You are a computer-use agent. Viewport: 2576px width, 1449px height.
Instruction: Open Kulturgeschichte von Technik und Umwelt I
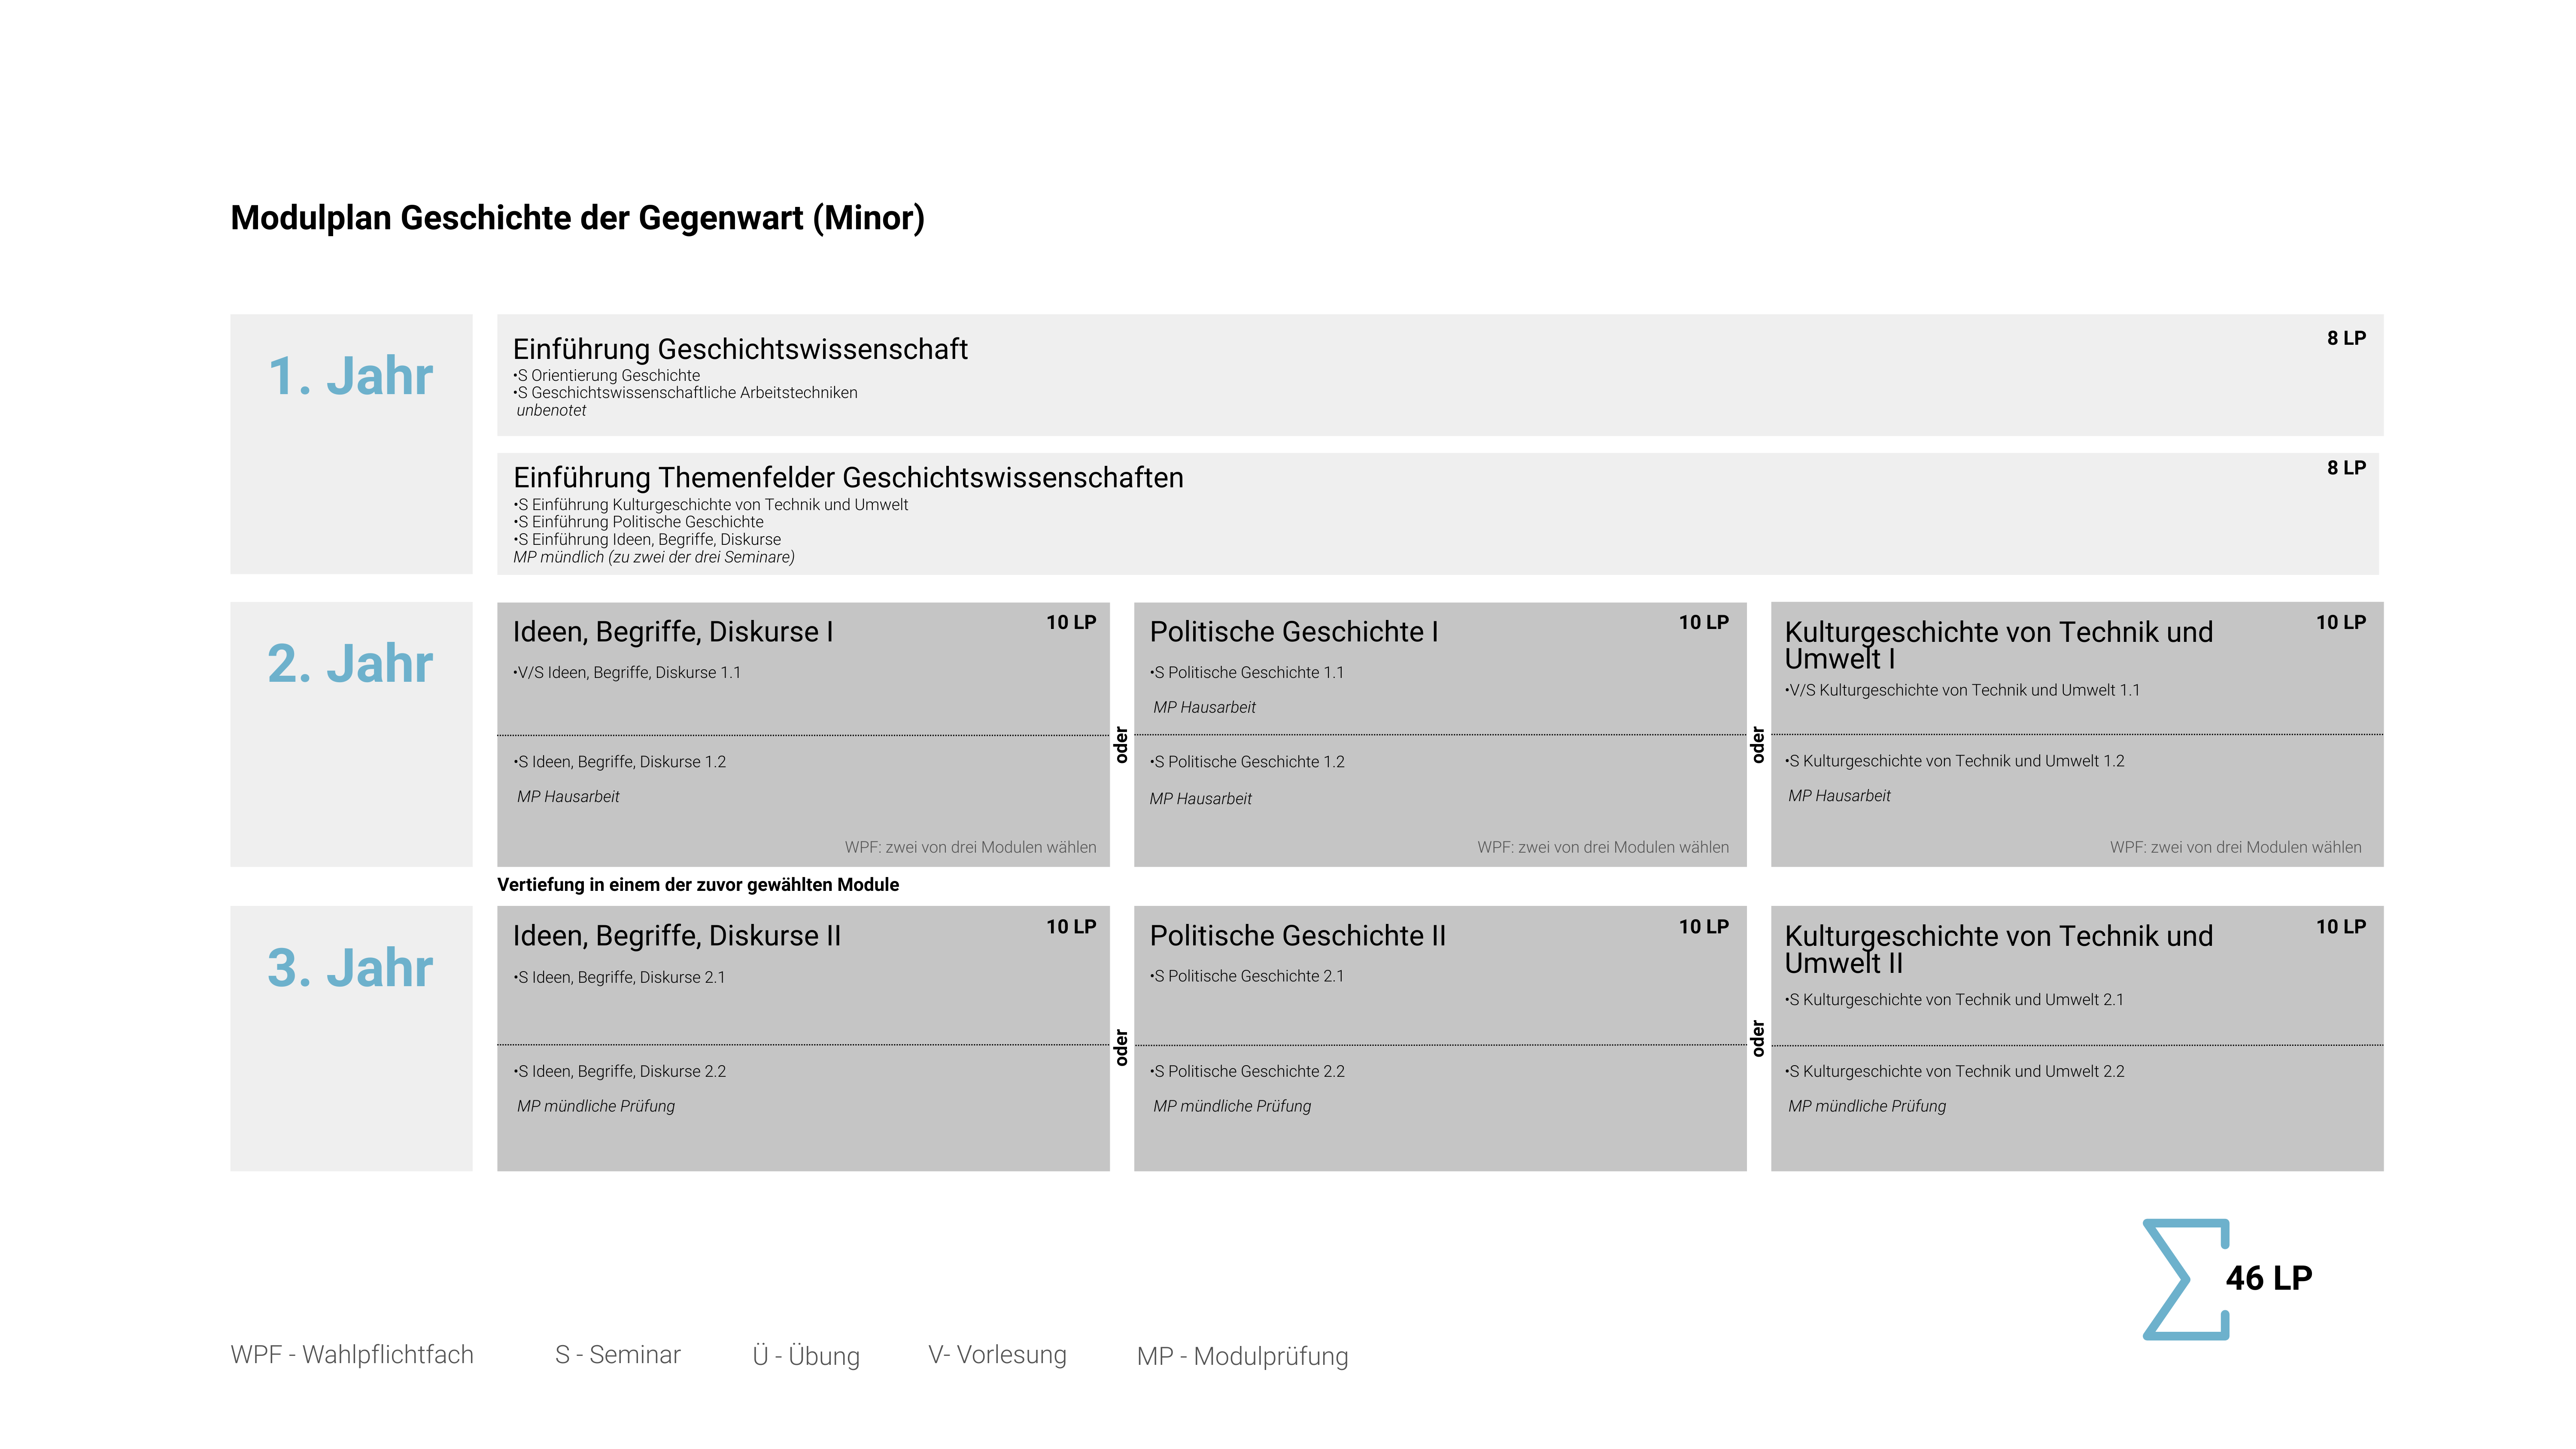coord(2077,734)
